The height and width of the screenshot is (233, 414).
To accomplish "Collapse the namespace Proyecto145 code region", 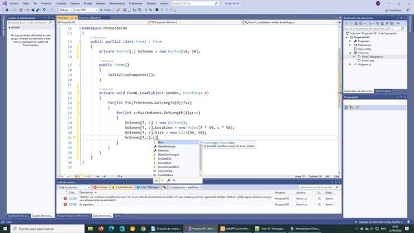I will pos(80,28).
